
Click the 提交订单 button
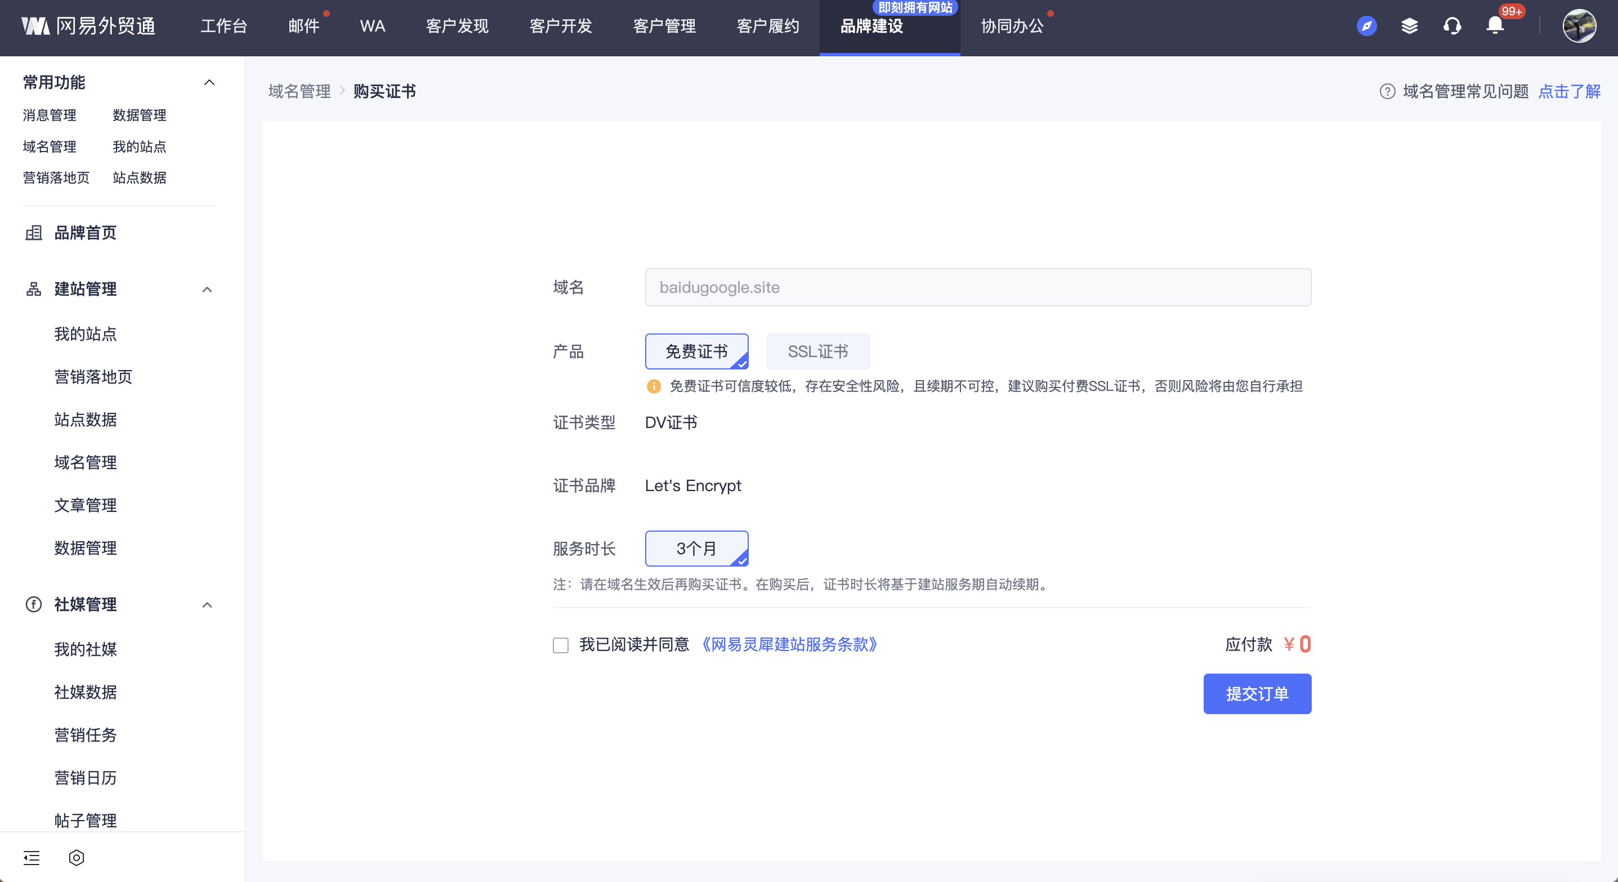tap(1256, 693)
